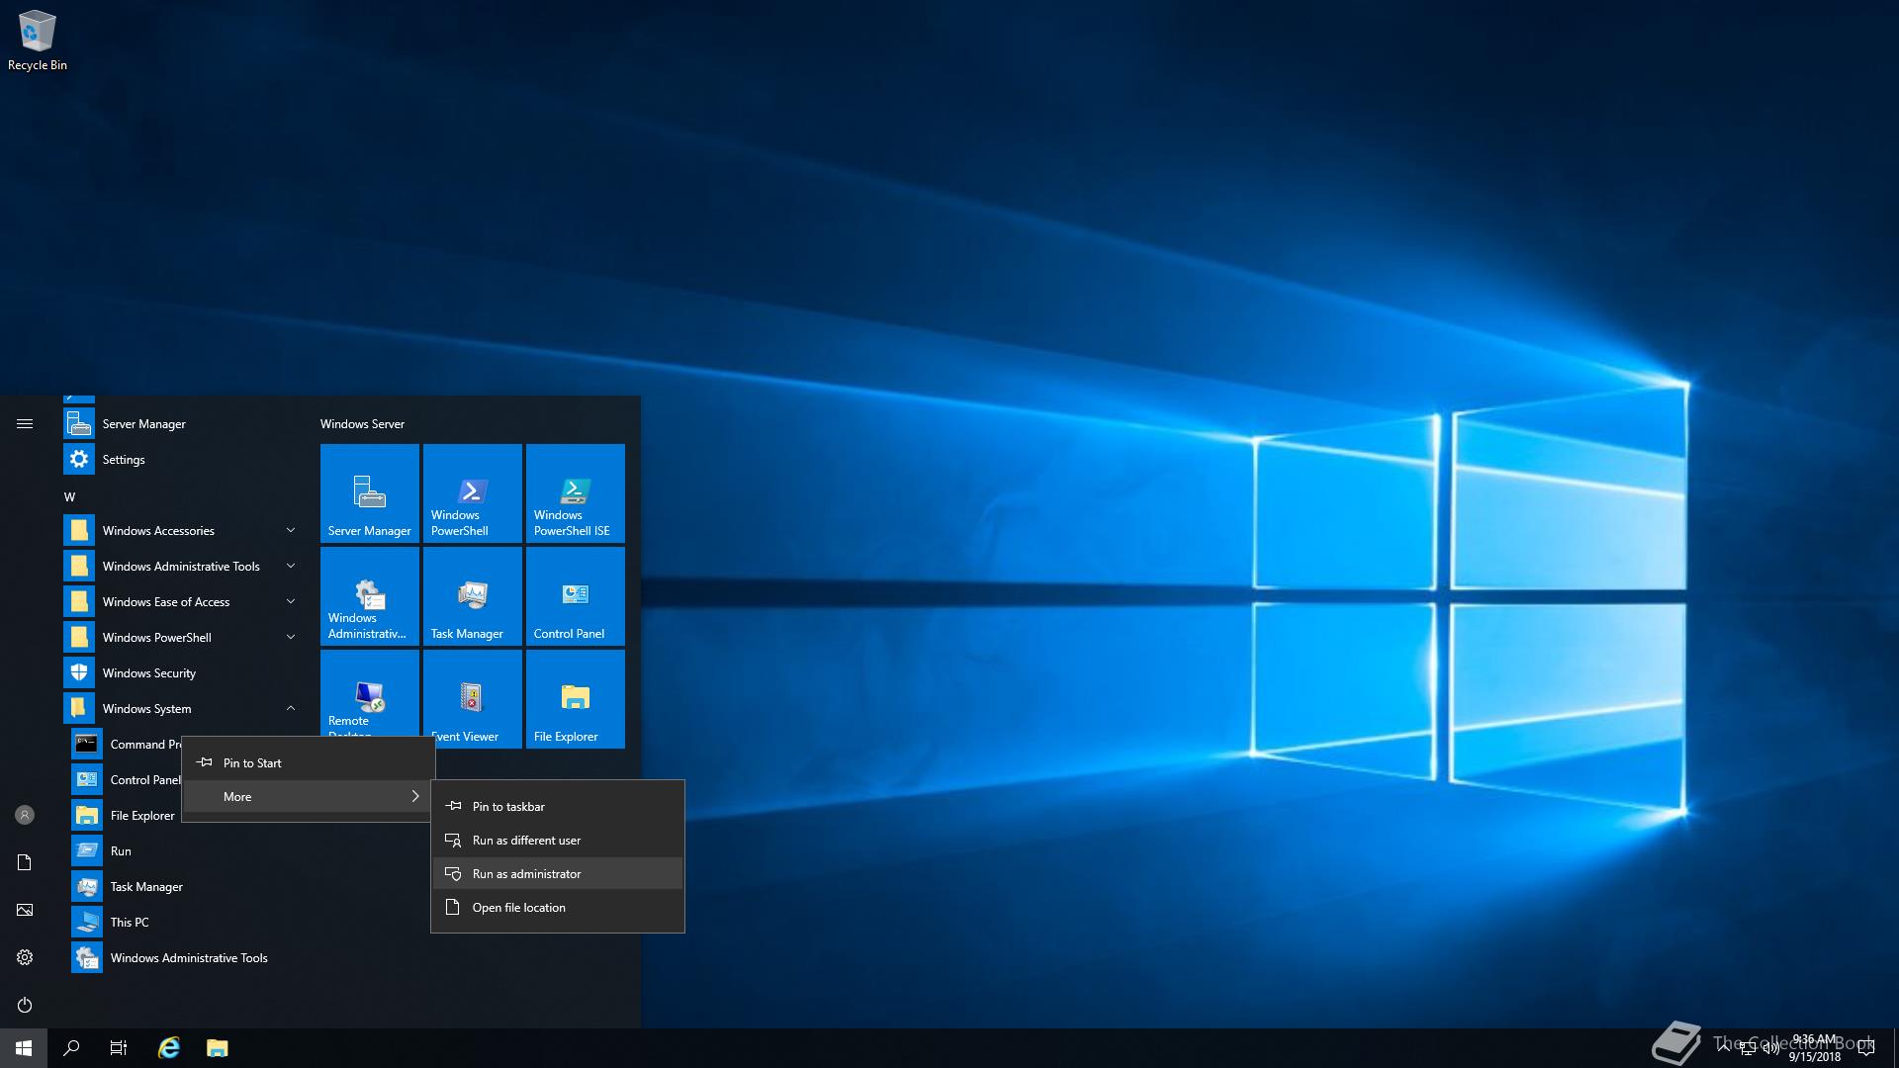Screen dimensions: 1899x1068
Task: Click the Windows PowerShell tile
Action: 473,493
